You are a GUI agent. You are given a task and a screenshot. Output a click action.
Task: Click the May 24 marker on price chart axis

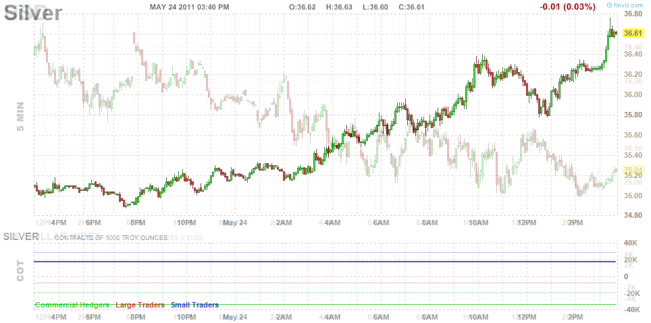(235, 222)
